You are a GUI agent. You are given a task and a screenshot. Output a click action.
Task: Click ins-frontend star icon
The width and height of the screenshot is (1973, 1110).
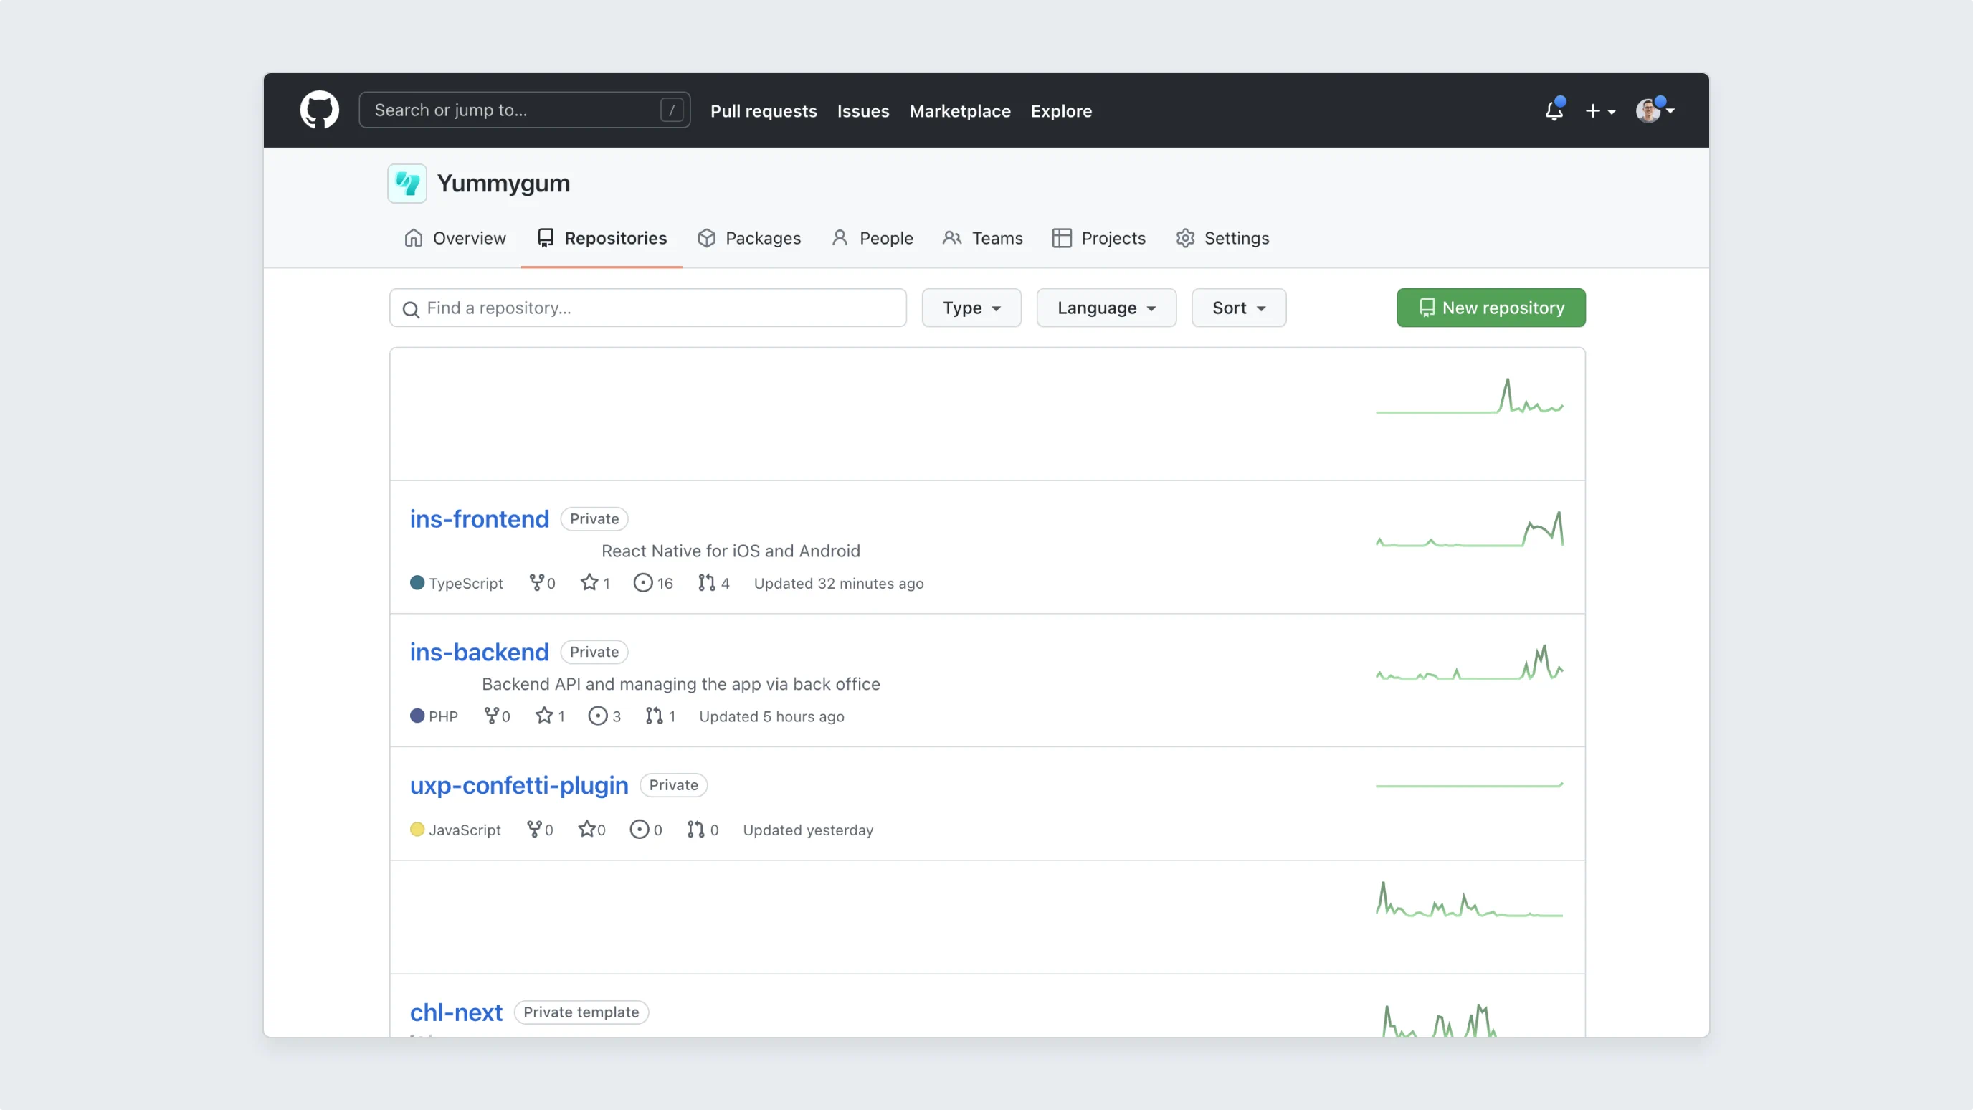pyautogui.click(x=589, y=583)
